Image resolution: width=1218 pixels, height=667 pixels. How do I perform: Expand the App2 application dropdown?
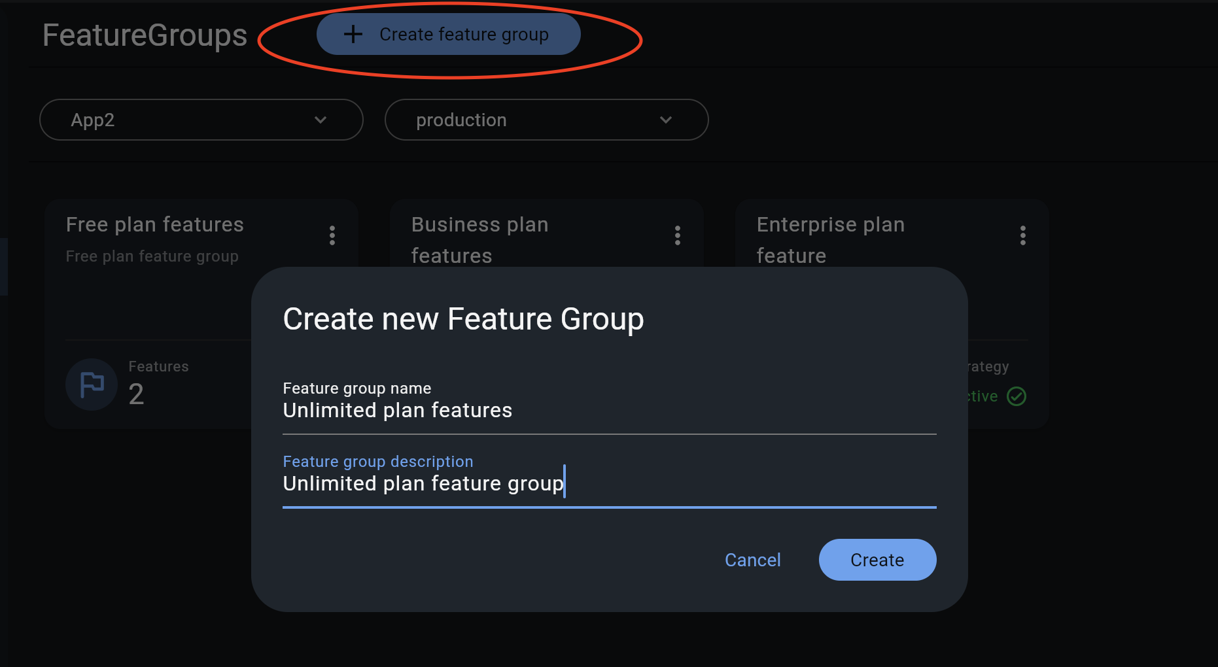point(200,120)
